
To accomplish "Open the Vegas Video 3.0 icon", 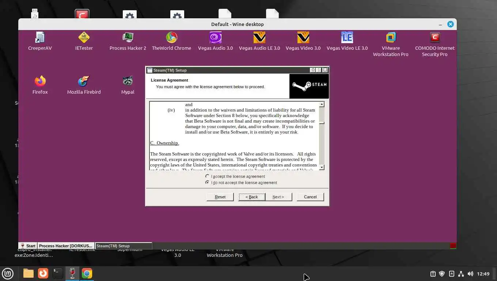I will [303, 41].
